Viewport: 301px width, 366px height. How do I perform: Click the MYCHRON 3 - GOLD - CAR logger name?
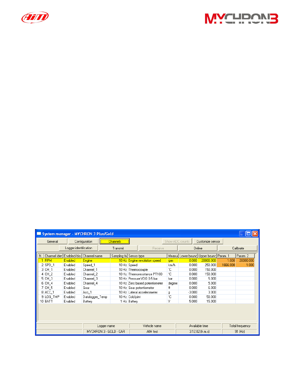click(x=106, y=332)
